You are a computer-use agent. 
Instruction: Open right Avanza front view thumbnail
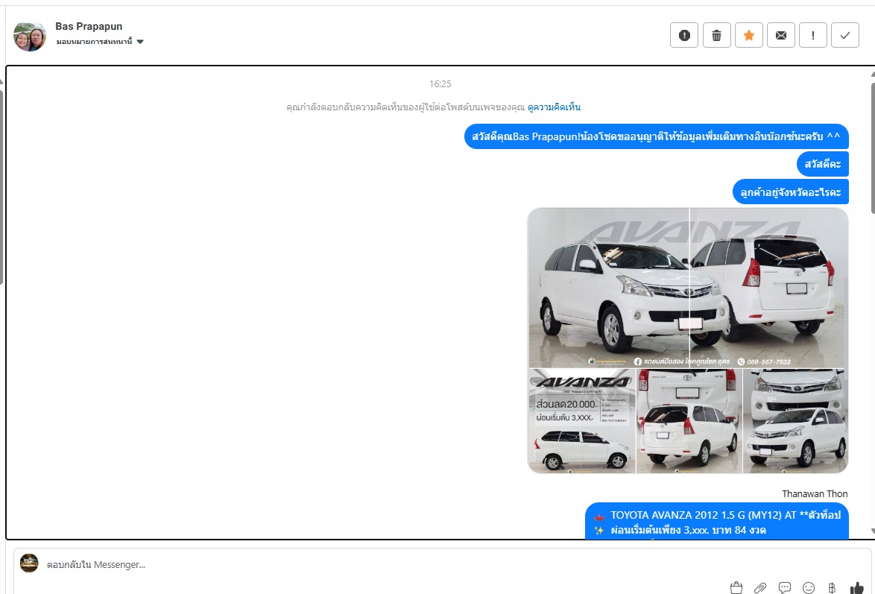796,421
